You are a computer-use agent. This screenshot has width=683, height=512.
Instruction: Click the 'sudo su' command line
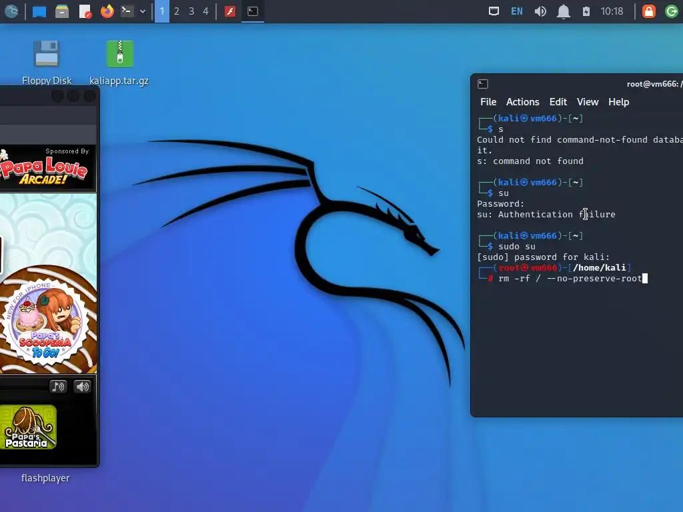[517, 247]
